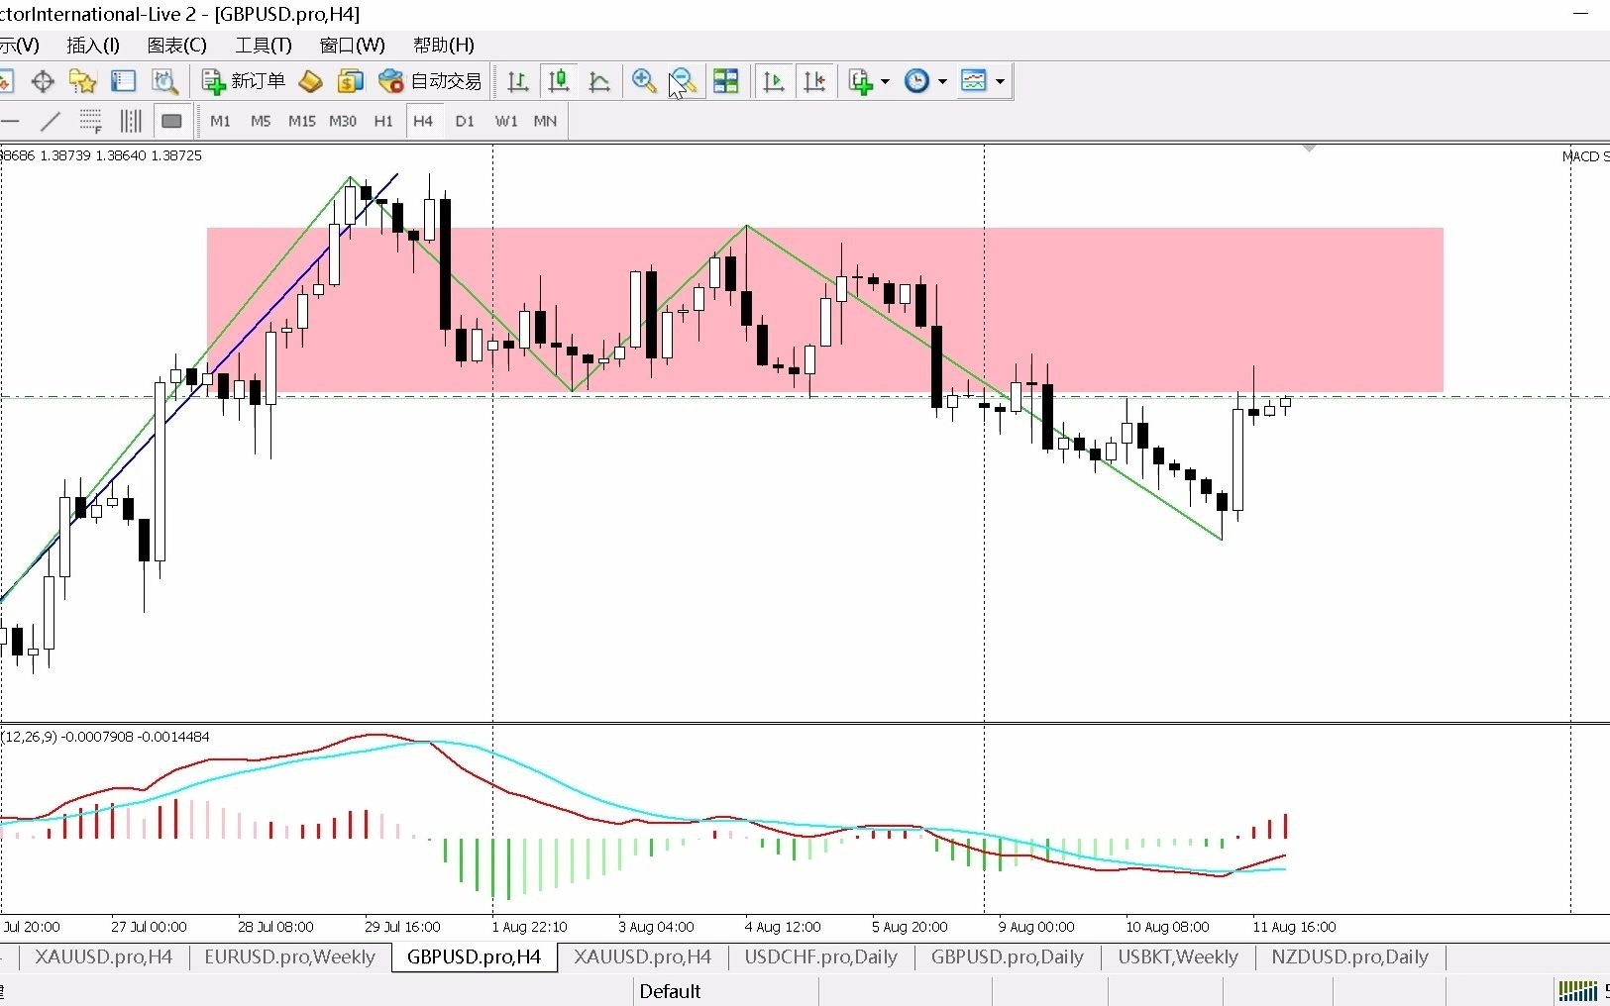Open XAUUSD.pro,H4 tab before EURUSD.pro,Weekly
This screenshot has width=1610, height=1006.
coord(103,956)
